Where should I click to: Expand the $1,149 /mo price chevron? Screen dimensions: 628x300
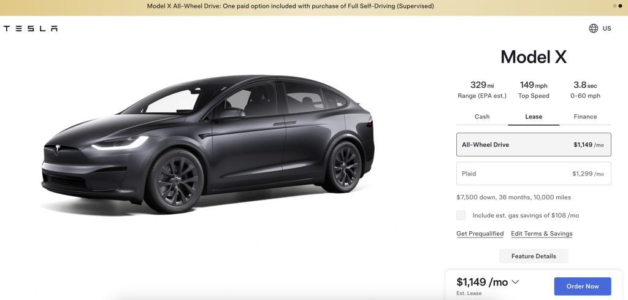[515, 282]
